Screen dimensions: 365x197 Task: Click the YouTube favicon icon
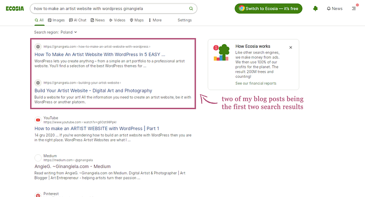click(x=38, y=120)
